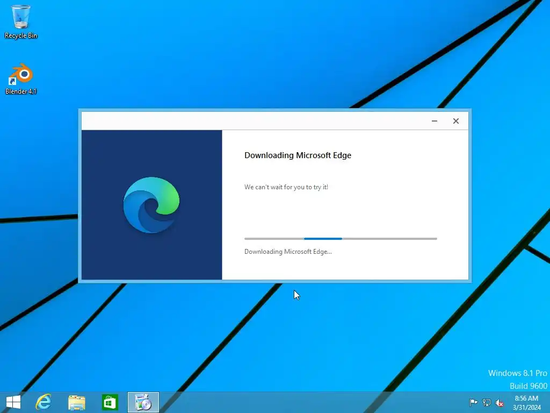Viewport: 550px width, 413px height.
Task: Click the "We can't wait for you to try it!" text
Action: click(286, 187)
